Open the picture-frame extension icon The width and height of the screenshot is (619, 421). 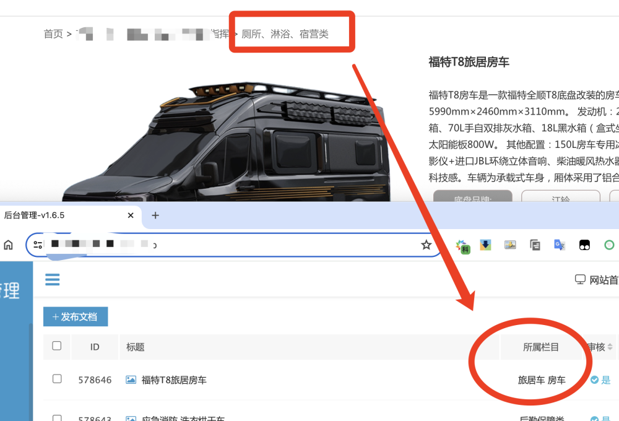[510, 245]
